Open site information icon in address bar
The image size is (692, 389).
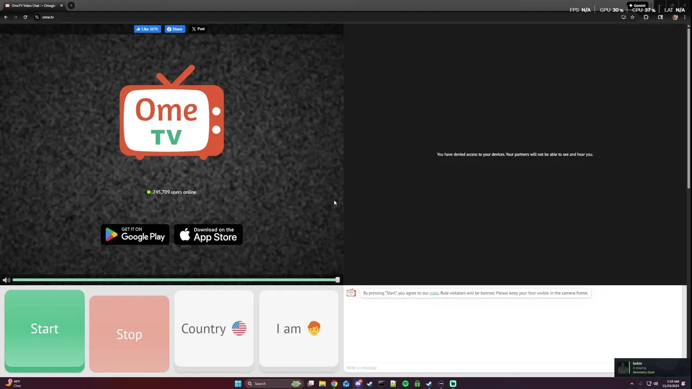click(x=37, y=17)
